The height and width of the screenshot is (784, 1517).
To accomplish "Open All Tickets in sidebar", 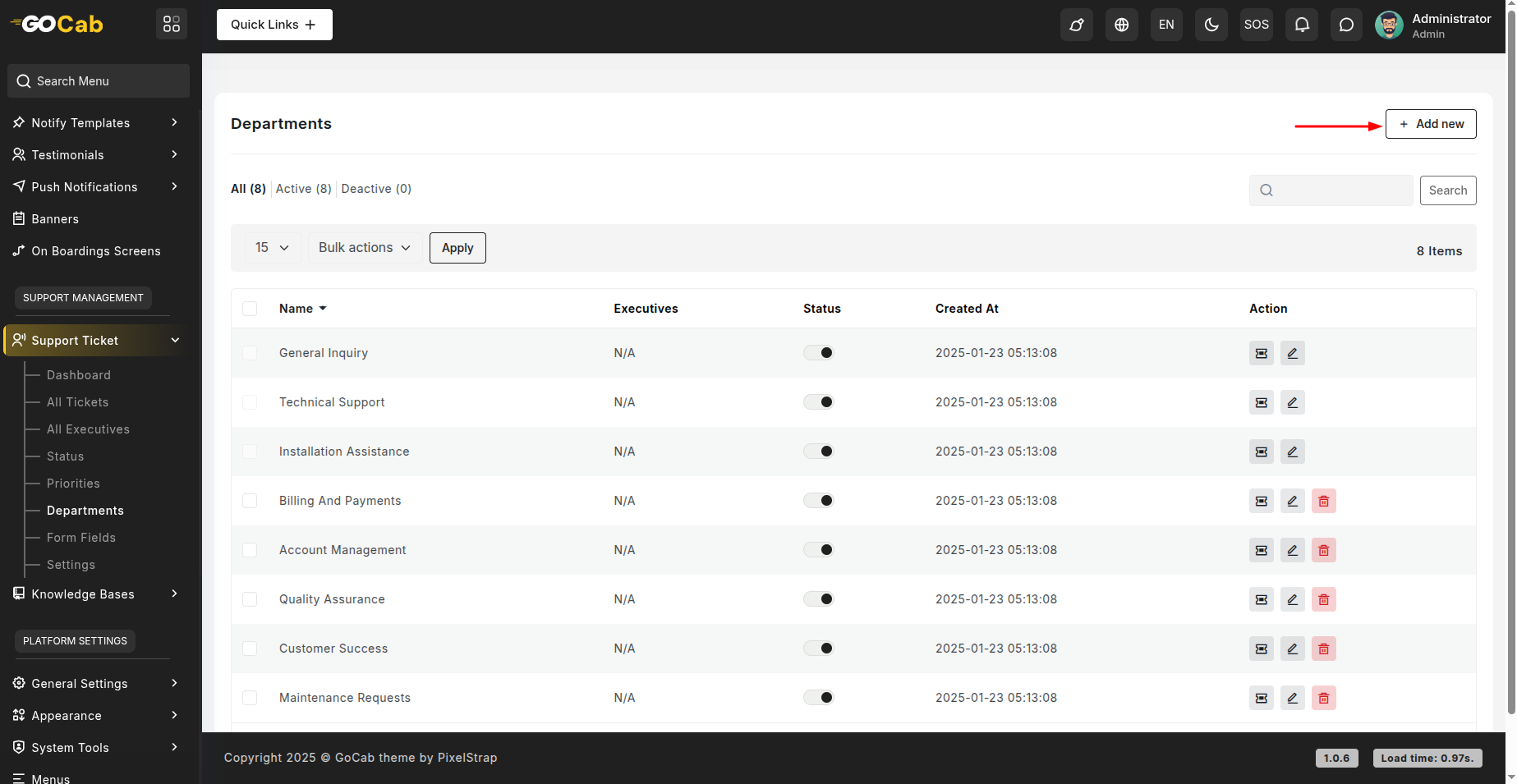I will (x=77, y=402).
